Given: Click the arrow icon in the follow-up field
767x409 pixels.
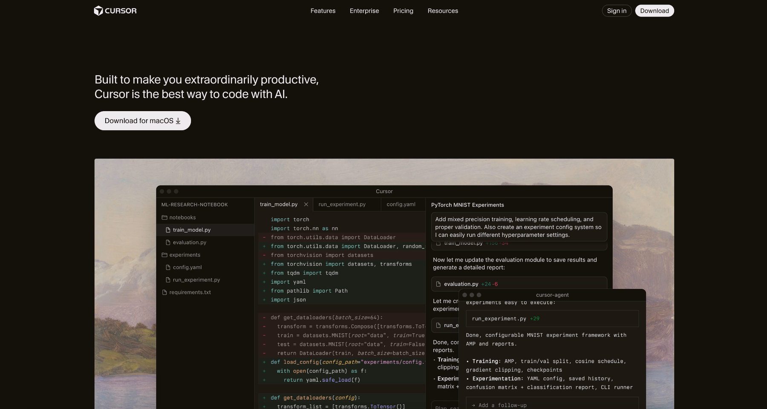Looking at the screenshot, I should click(x=473, y=405).
